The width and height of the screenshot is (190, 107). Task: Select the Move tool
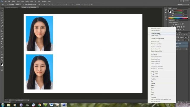tap(2, 10)
